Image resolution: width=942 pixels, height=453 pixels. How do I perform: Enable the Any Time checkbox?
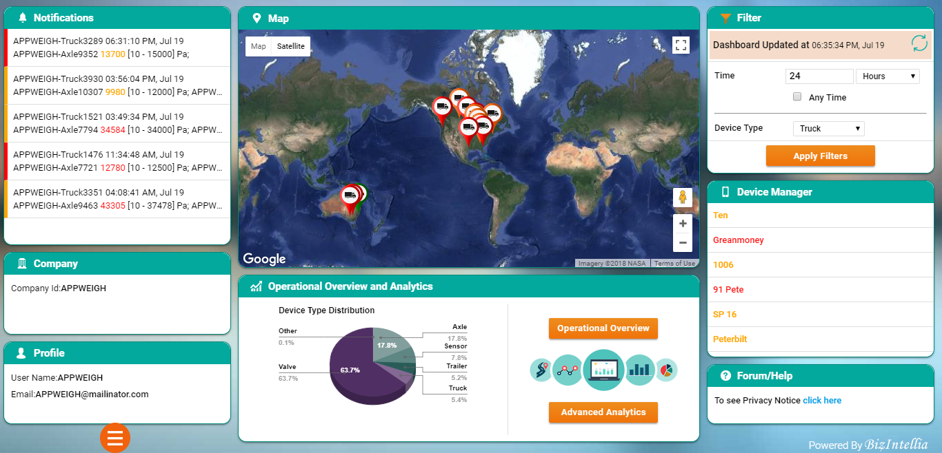pos(797,97)
